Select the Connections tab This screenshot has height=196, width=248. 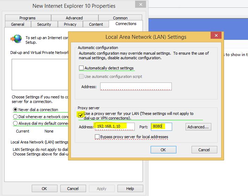click(126, 24)
